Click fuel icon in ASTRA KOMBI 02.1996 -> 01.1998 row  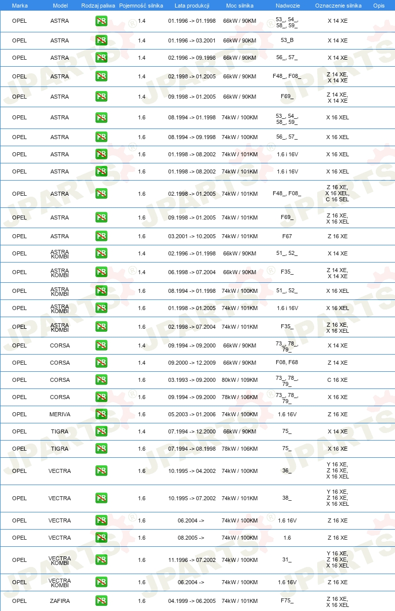pyautogui.click(x=101, y=253)
